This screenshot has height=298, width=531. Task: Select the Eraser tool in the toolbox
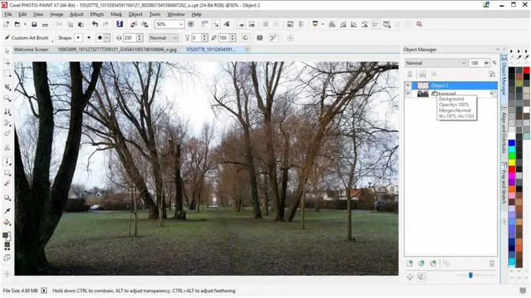click(x=7, y=134)
